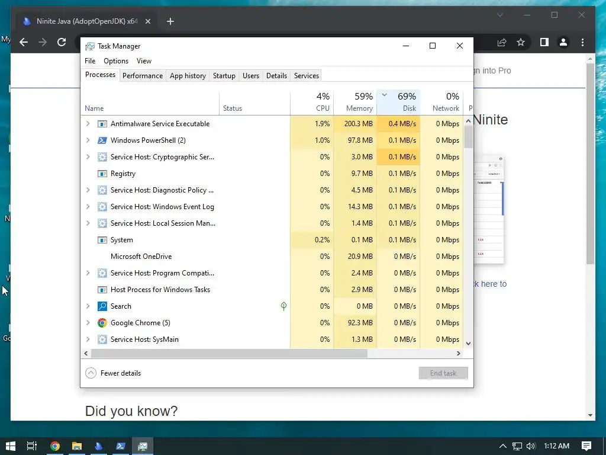The width and height of the screenshot is (606, 455).
Task: Sort processes by the Name column
Action: click(x=150, y=102)
